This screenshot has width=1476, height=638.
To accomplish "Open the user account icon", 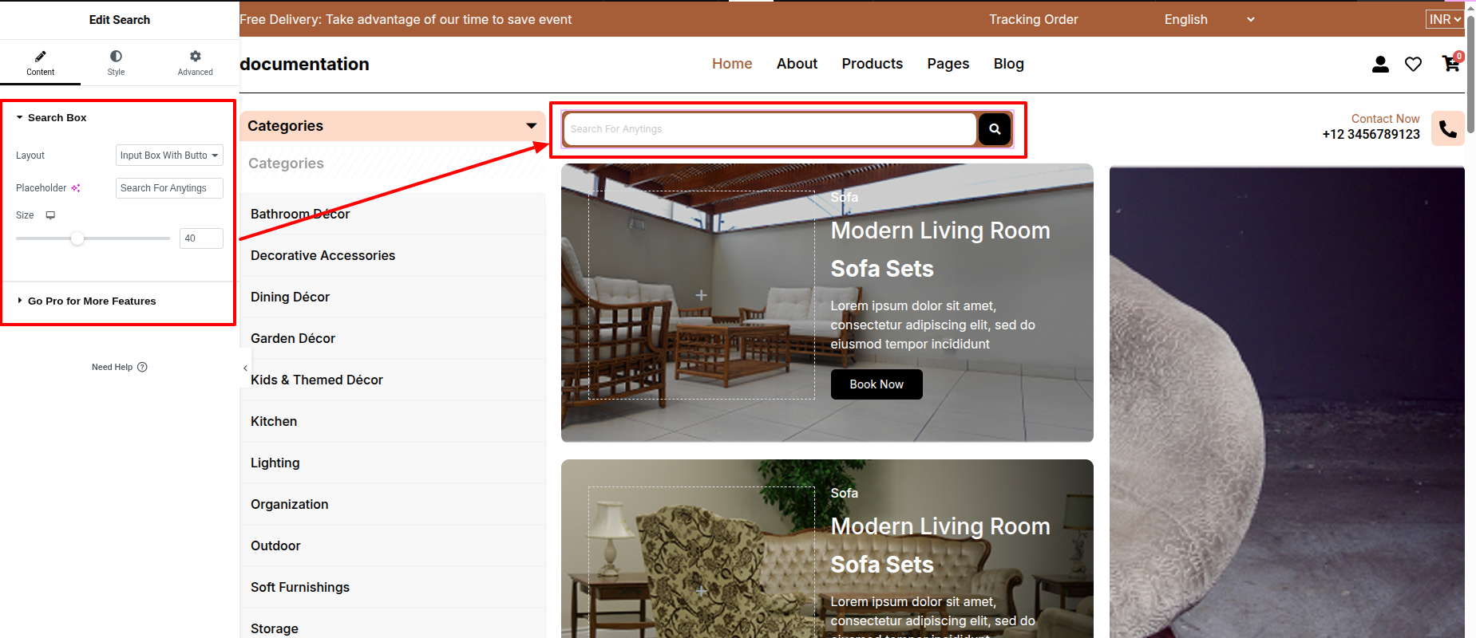I will [1380, 65].
